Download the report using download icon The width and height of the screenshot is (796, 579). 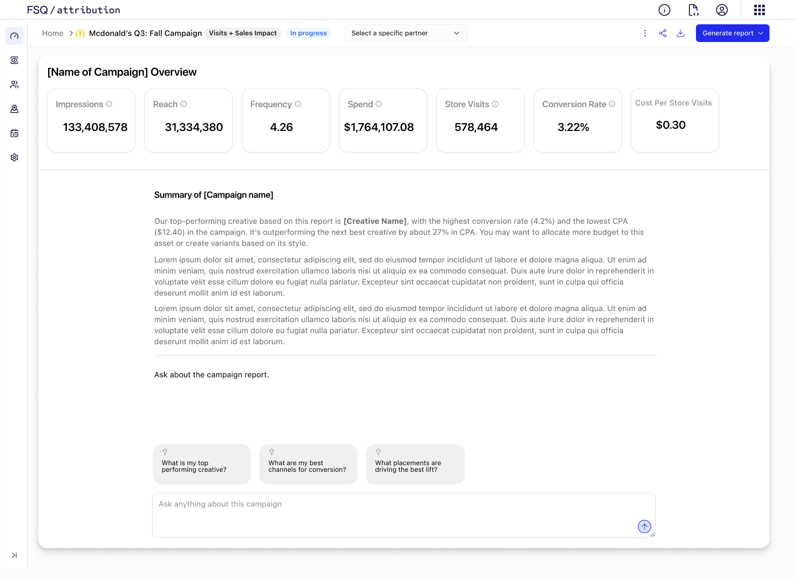click(680, 33)
